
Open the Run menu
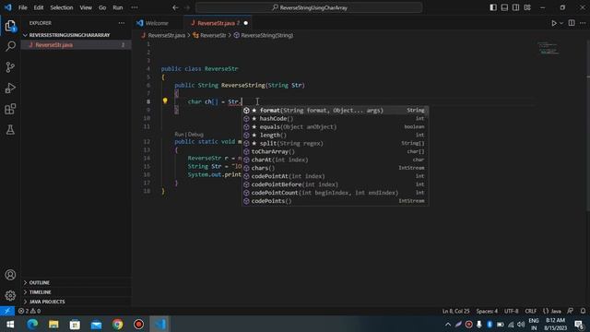[x=118, y=7]
